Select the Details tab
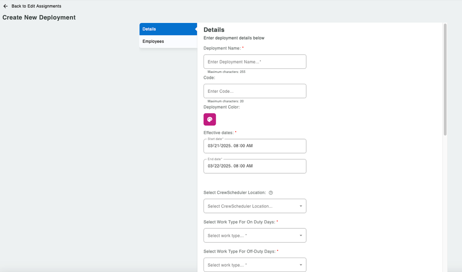The height and width of the screenshot is (272, 462). click(x=168, y=29)
